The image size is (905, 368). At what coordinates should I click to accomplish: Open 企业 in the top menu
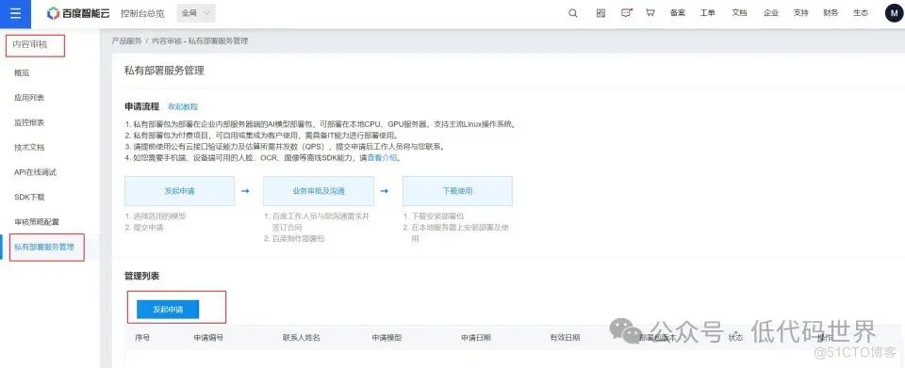771,13
